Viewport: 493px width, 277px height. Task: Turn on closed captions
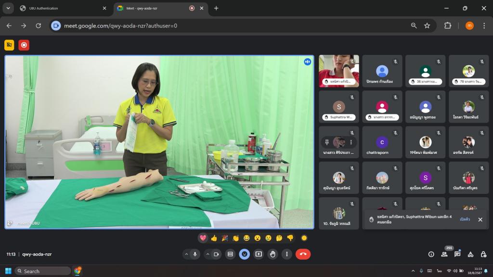(x=230, y=254)
